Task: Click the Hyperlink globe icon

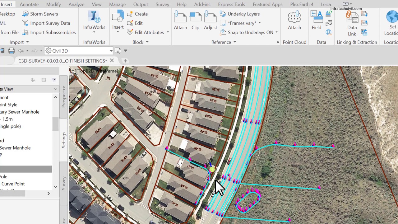Action: (x=329, y=32)
